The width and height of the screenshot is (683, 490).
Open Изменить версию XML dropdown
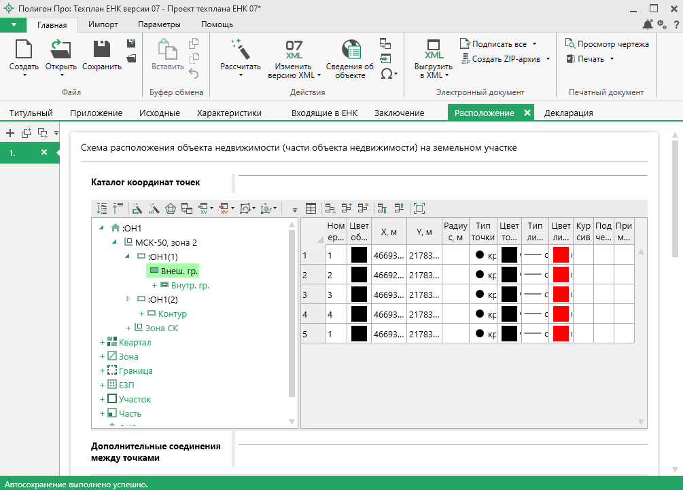[x=319, y=75]
